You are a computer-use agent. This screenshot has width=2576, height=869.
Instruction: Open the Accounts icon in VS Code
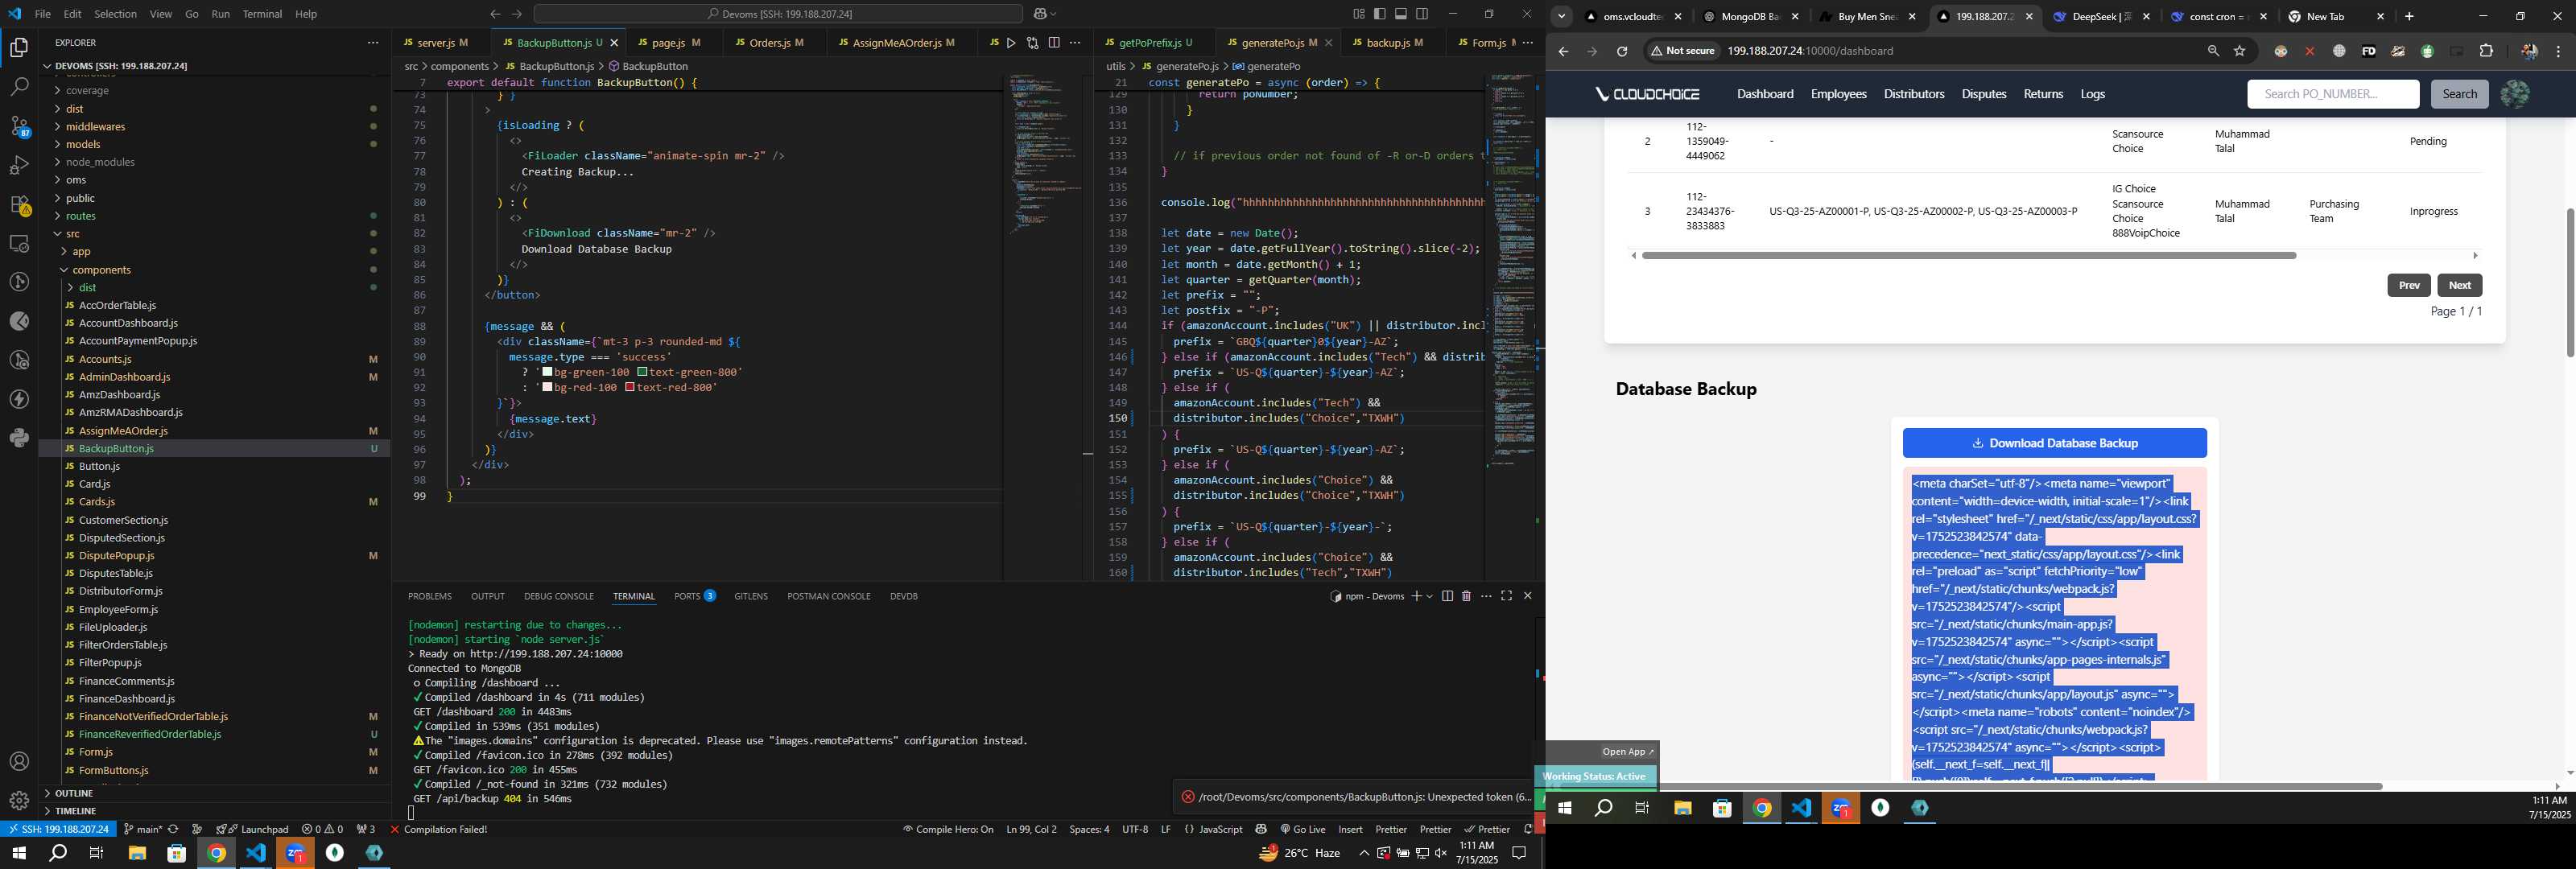(x=19, y=762)
